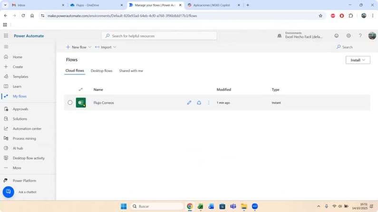Open the Chrome three-dot menu
The image size is (378, 212).
[x=373, y=16]
